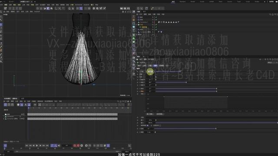Step to the next frame
278x156 pixels.
[x=40, y=146]
